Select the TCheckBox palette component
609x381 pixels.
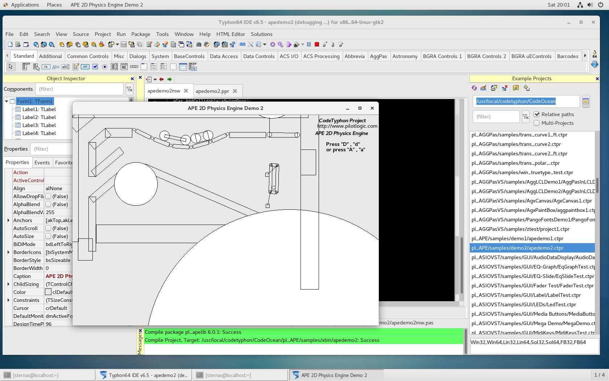coord(95,67)
